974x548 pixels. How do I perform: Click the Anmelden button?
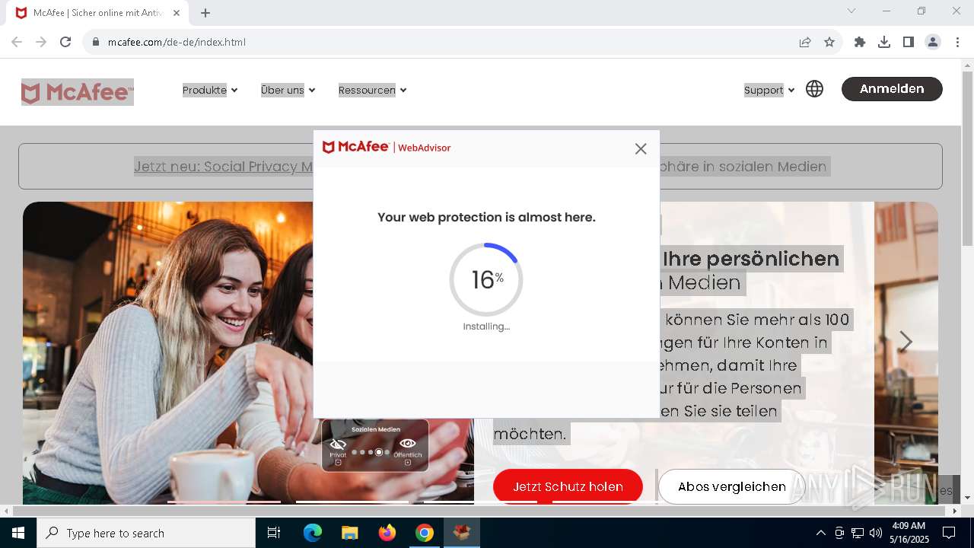pyautogui.click(x=892, y=89)
